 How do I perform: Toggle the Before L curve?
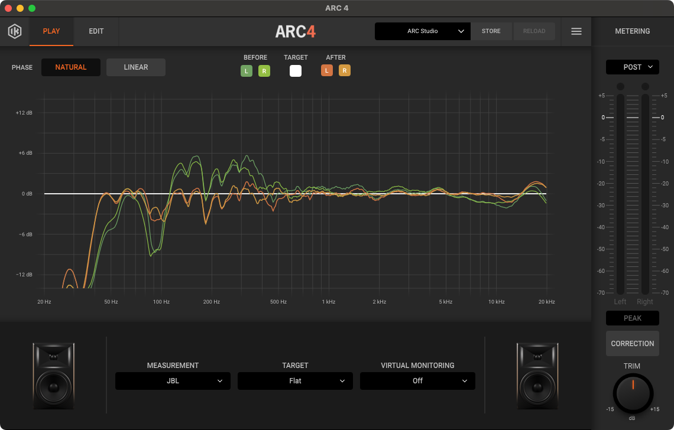247,71
